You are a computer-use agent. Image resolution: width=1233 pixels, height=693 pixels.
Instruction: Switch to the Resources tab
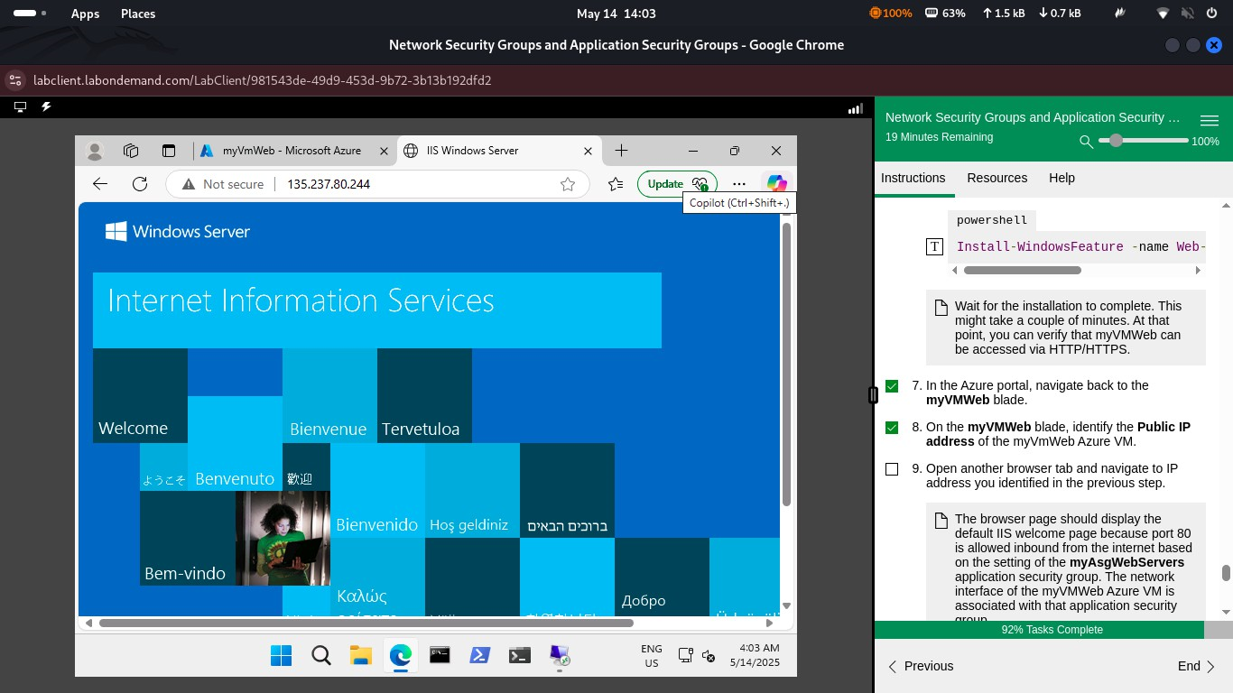(997, 178)
